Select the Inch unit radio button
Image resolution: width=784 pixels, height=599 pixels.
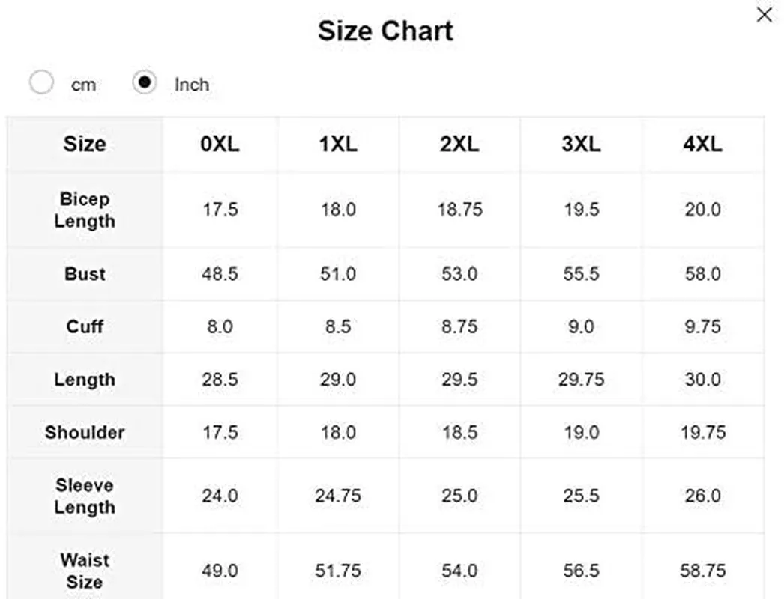(145, 82)
